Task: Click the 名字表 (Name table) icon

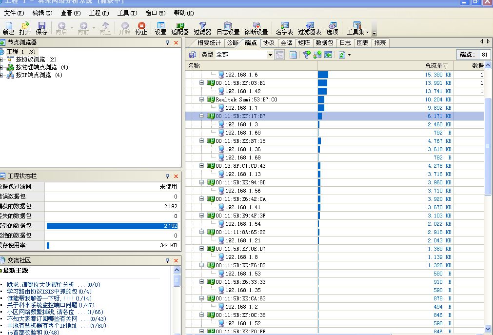Action: (284, 28)
